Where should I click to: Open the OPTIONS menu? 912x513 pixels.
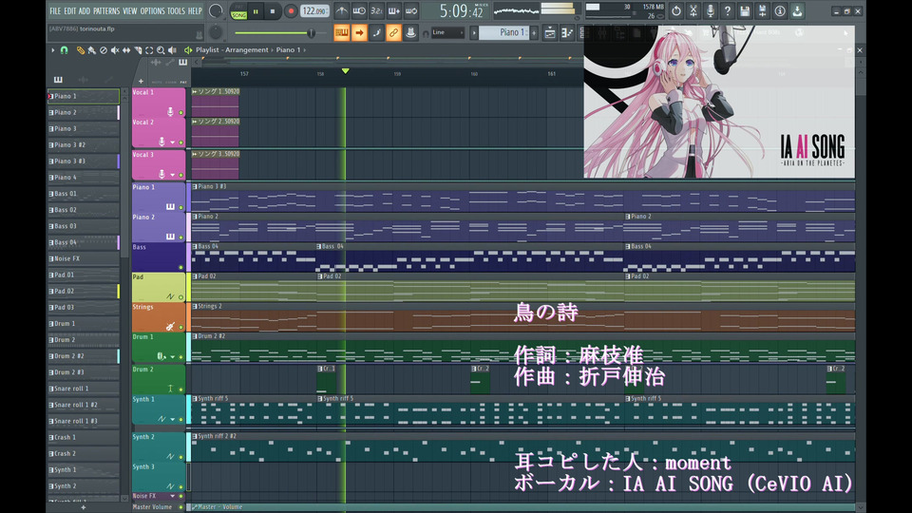[152, 11]
